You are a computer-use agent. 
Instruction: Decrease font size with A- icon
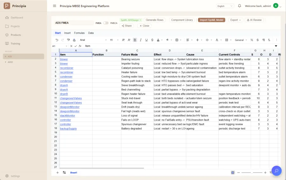[x=129, y=40]
